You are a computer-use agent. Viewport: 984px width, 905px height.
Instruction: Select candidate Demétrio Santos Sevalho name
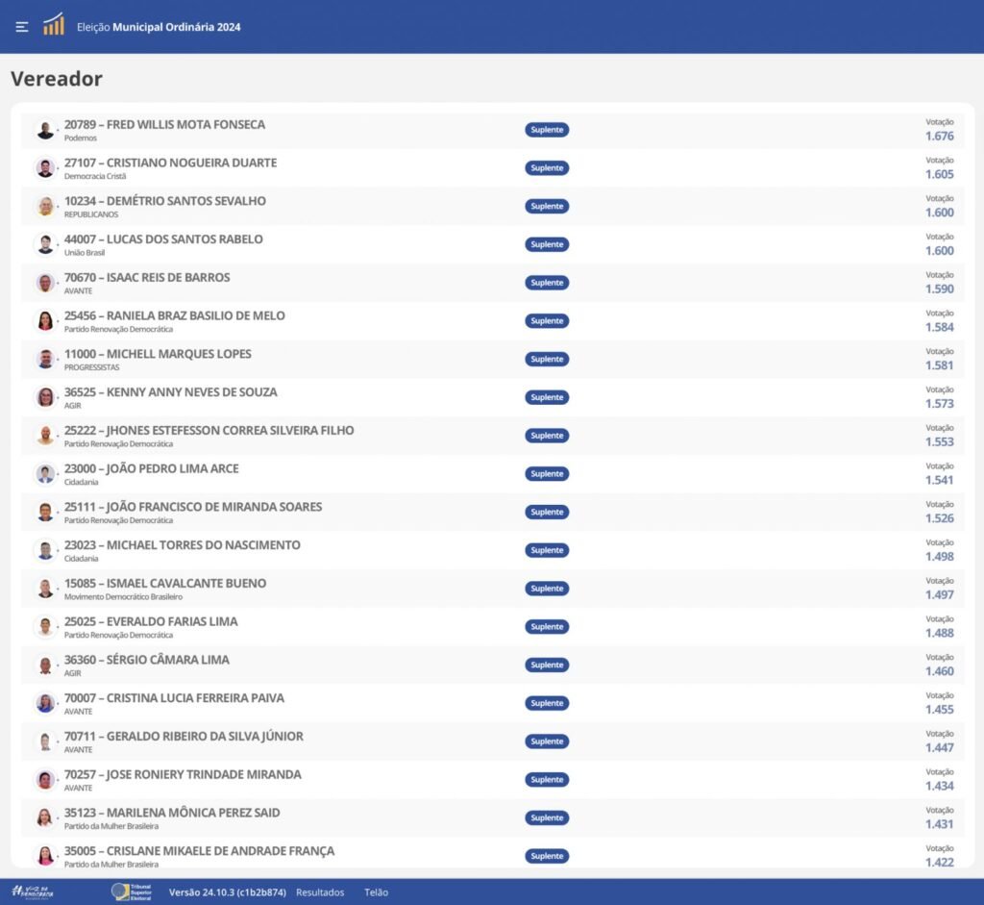(x=164, y=201)
